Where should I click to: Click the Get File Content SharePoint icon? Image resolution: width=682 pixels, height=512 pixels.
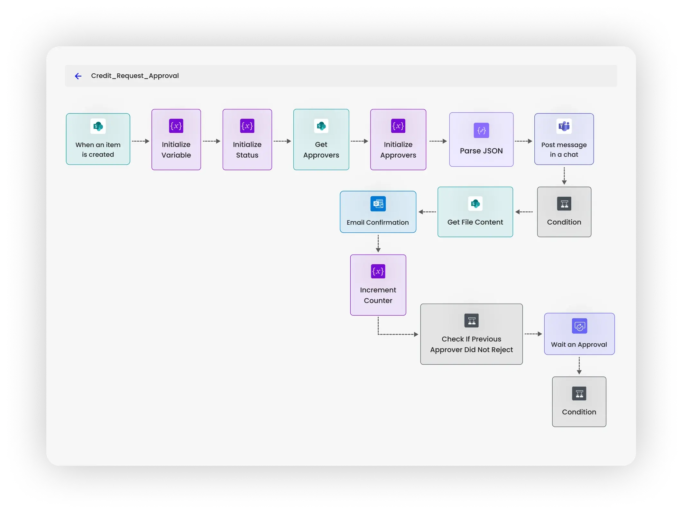tap(475, 203)
